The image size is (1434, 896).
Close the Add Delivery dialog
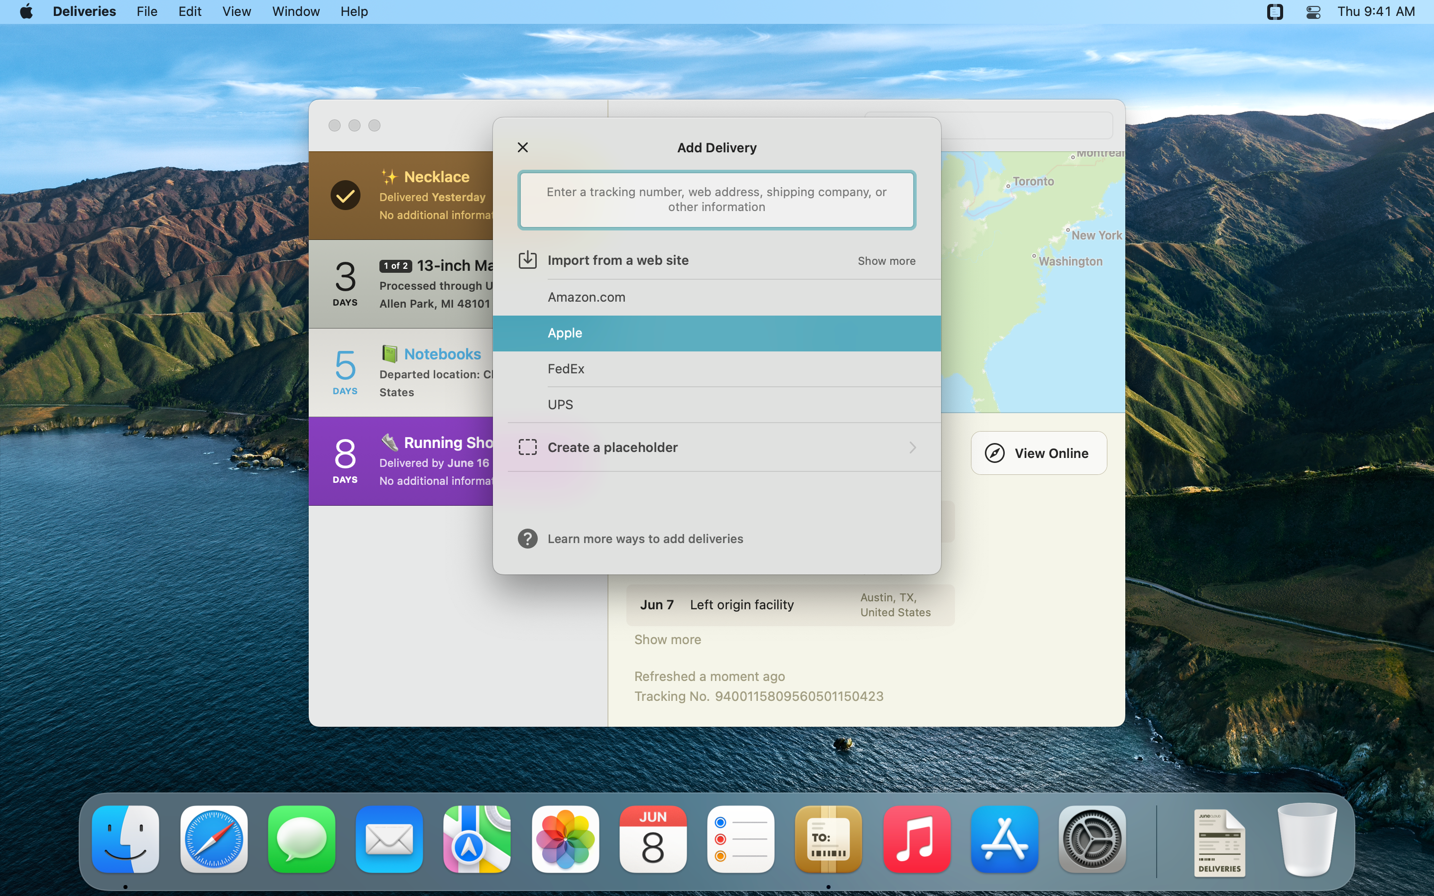pyautogui.click(x=523, y=147)
